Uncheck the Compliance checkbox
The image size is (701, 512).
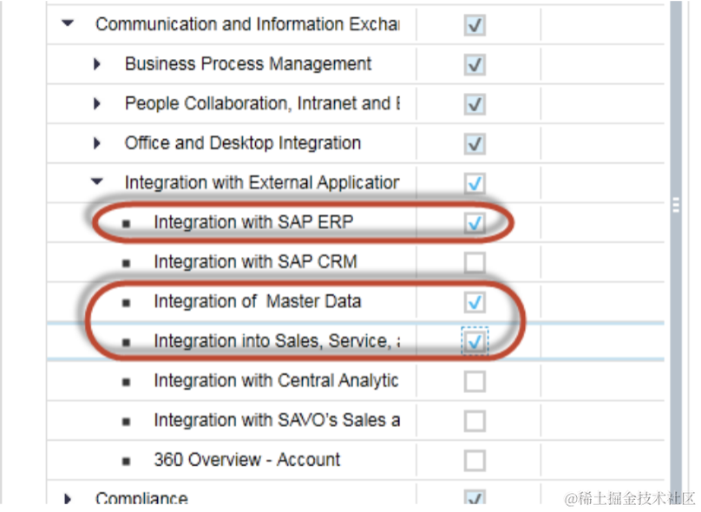click(x=475, y=497)
